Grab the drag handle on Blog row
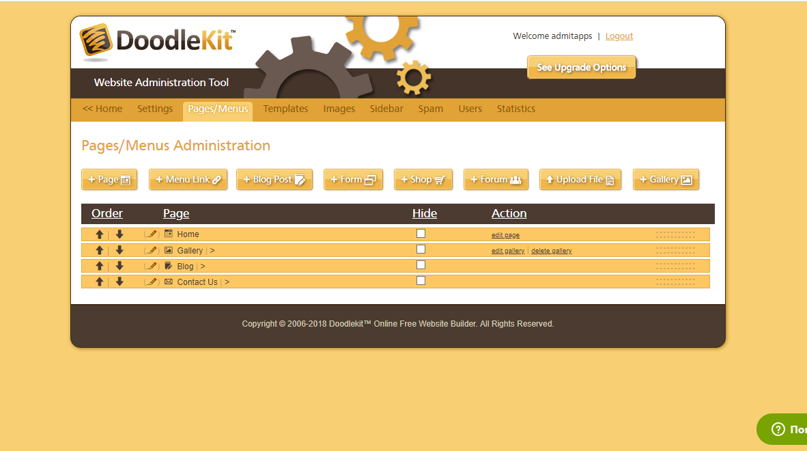 pos(675,266)
